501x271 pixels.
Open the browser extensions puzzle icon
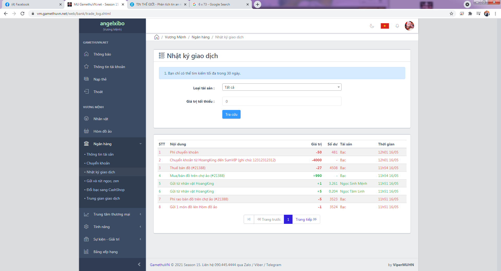(470, 14)
